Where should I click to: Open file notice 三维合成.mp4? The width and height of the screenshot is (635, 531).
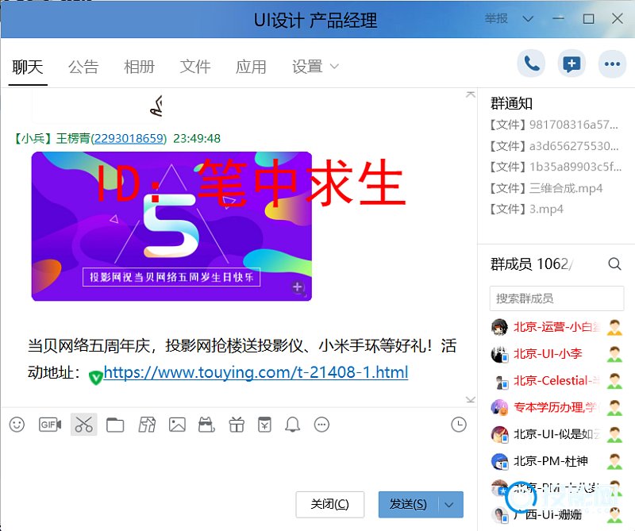click(546, 188)
